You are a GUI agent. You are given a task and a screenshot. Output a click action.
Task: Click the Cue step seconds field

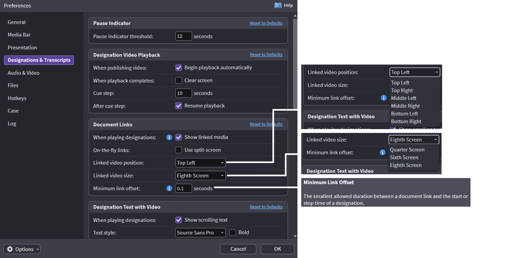(x=183, y=93)
